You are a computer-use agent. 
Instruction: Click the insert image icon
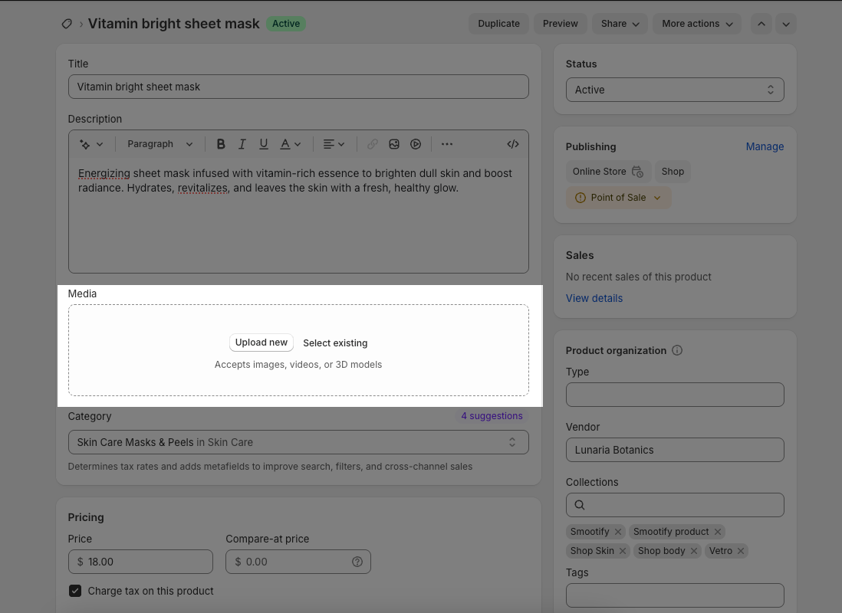pyautogui.click(x=394, y=144)
